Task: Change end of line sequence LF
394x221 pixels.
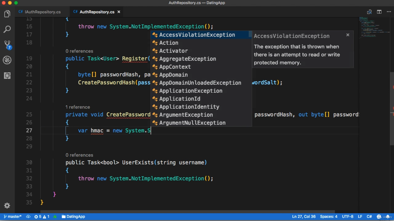Action: (360, 217)
